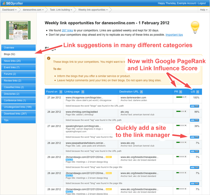Click PageRank bar for ohmidog.com row
Image resolution: width=210 pixels, height=195 pixels.
pyautogui.click(x=181, y=111)
